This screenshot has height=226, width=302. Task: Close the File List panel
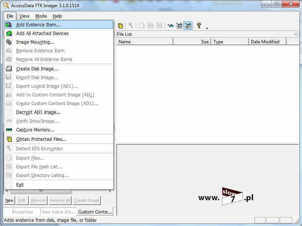296,34
